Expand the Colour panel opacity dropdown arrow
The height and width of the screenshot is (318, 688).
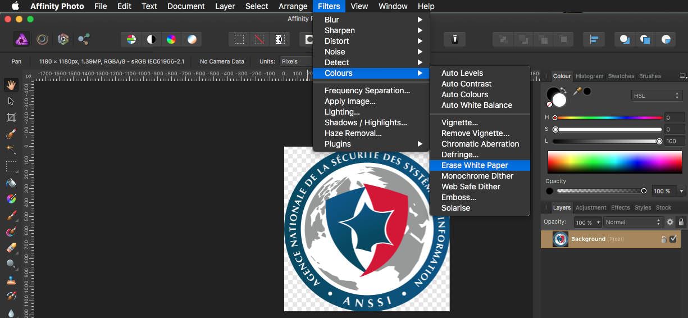click(681, 191)
